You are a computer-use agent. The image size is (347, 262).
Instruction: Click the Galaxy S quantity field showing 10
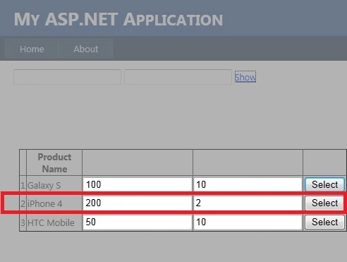248,184
